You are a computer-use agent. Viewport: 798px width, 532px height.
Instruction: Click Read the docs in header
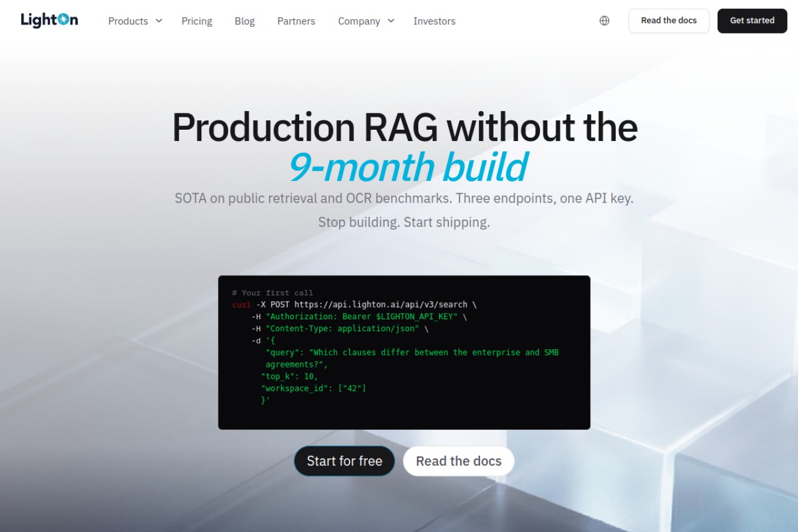click(x=669, y=21)
